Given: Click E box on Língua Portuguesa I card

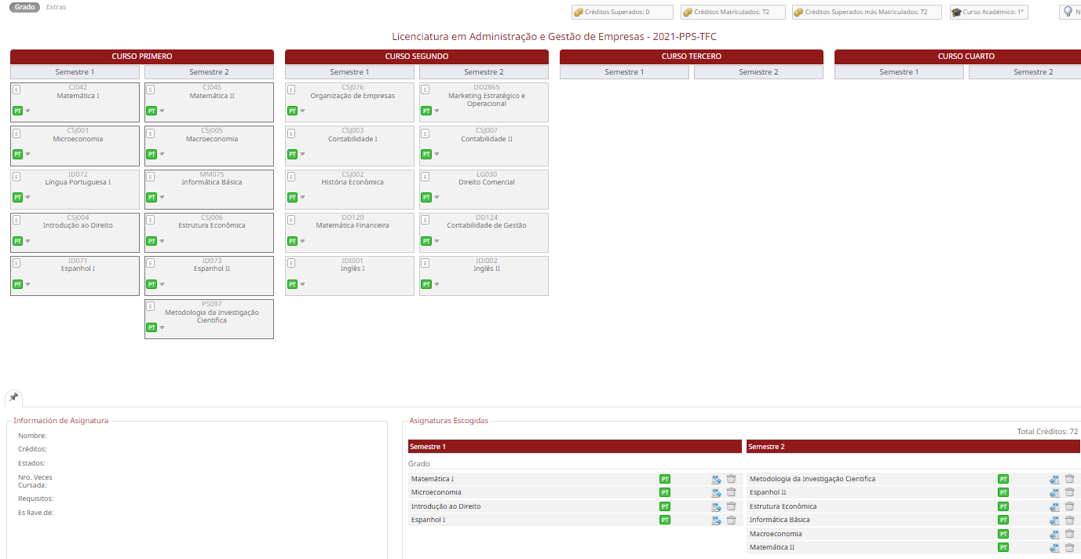Looking at the screenshot, I should (x=16, y=177).
